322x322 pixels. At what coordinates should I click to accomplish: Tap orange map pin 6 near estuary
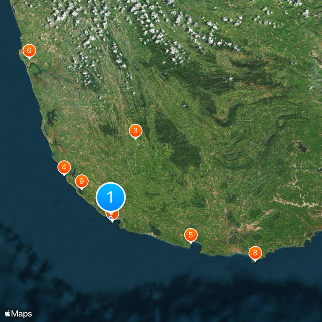[29, 52]
